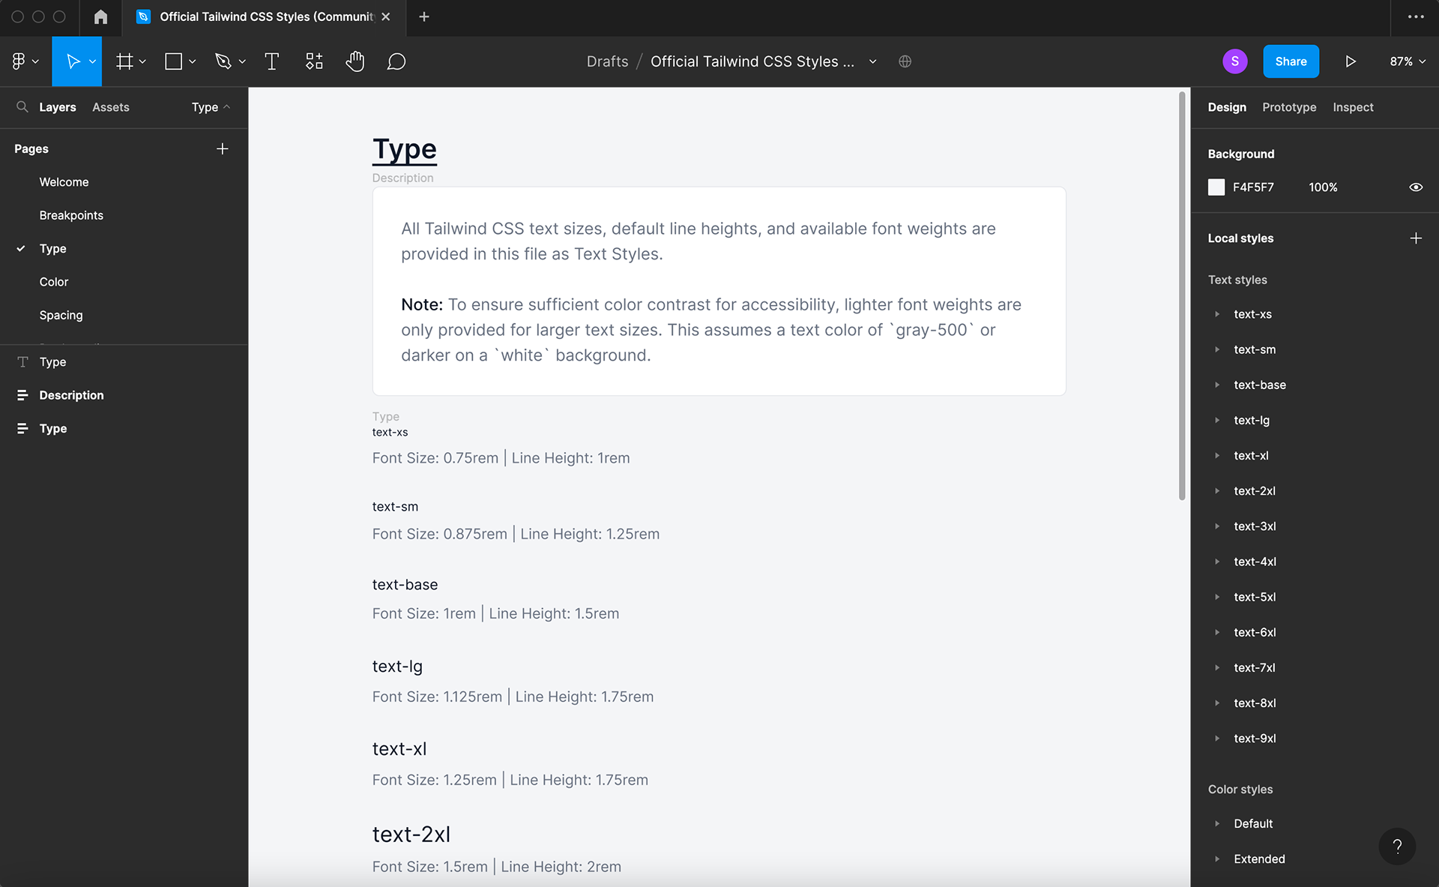Go to the Home tab icon
Viewport: 1439px width, 887px height.
coord(100,16)
